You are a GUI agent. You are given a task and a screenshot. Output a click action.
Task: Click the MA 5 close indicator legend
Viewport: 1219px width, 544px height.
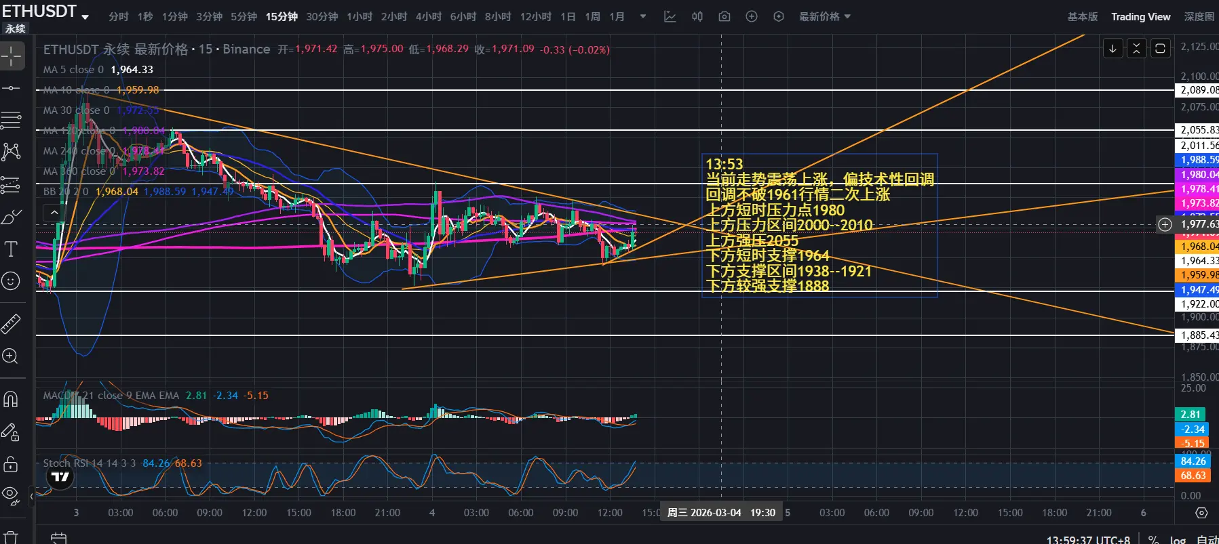[98, 70]
